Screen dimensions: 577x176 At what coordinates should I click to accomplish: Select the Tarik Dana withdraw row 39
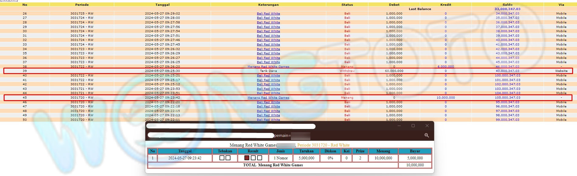pos(268,71)
